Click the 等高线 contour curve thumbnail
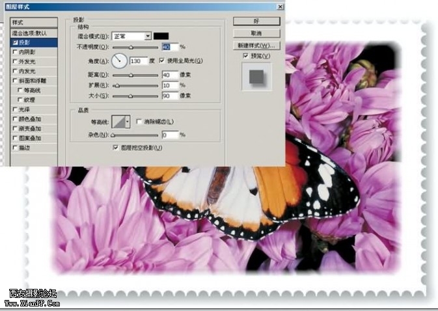This screenshot has height=311, width=438. coord(118,122)
